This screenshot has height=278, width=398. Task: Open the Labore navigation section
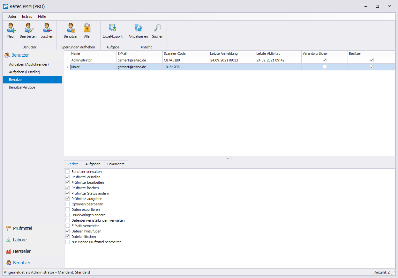20,240
